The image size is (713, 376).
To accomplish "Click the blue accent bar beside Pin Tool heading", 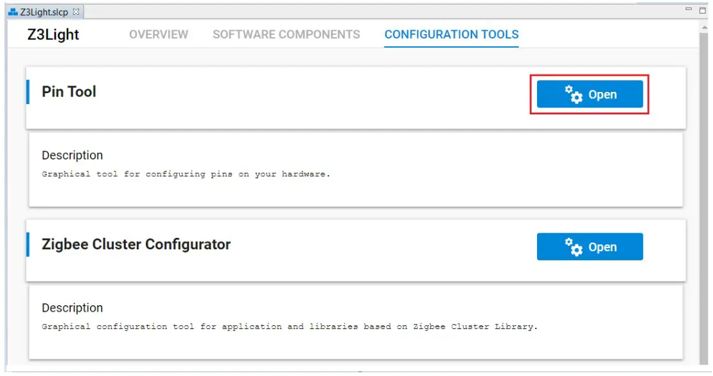I will click(28, 91).
